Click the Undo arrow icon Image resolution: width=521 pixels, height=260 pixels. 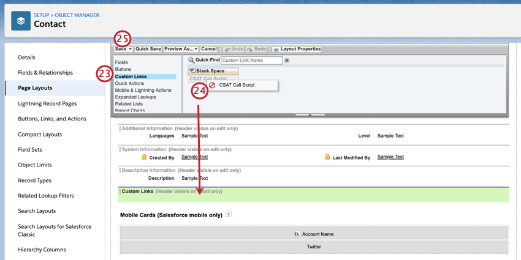pos(227,50)
